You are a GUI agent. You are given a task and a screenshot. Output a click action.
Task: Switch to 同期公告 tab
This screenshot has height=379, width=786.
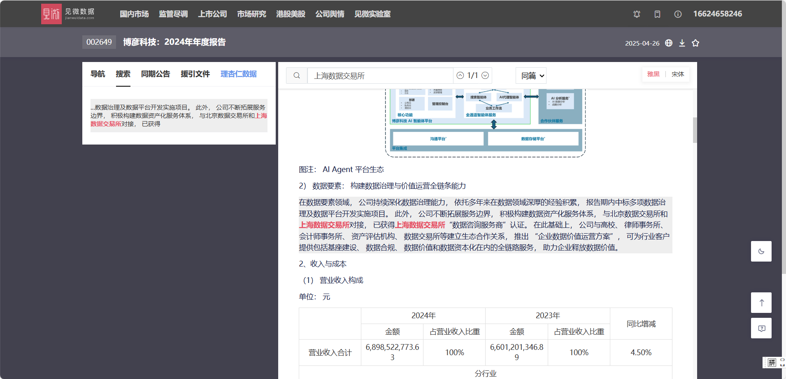point(156,74)
